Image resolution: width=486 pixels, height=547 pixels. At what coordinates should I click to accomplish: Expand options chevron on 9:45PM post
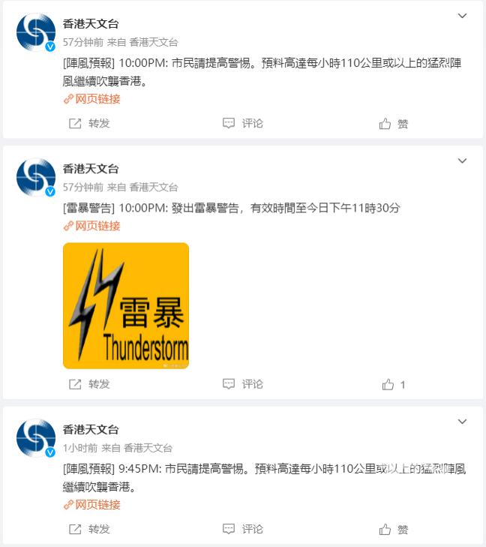[462, 422]
